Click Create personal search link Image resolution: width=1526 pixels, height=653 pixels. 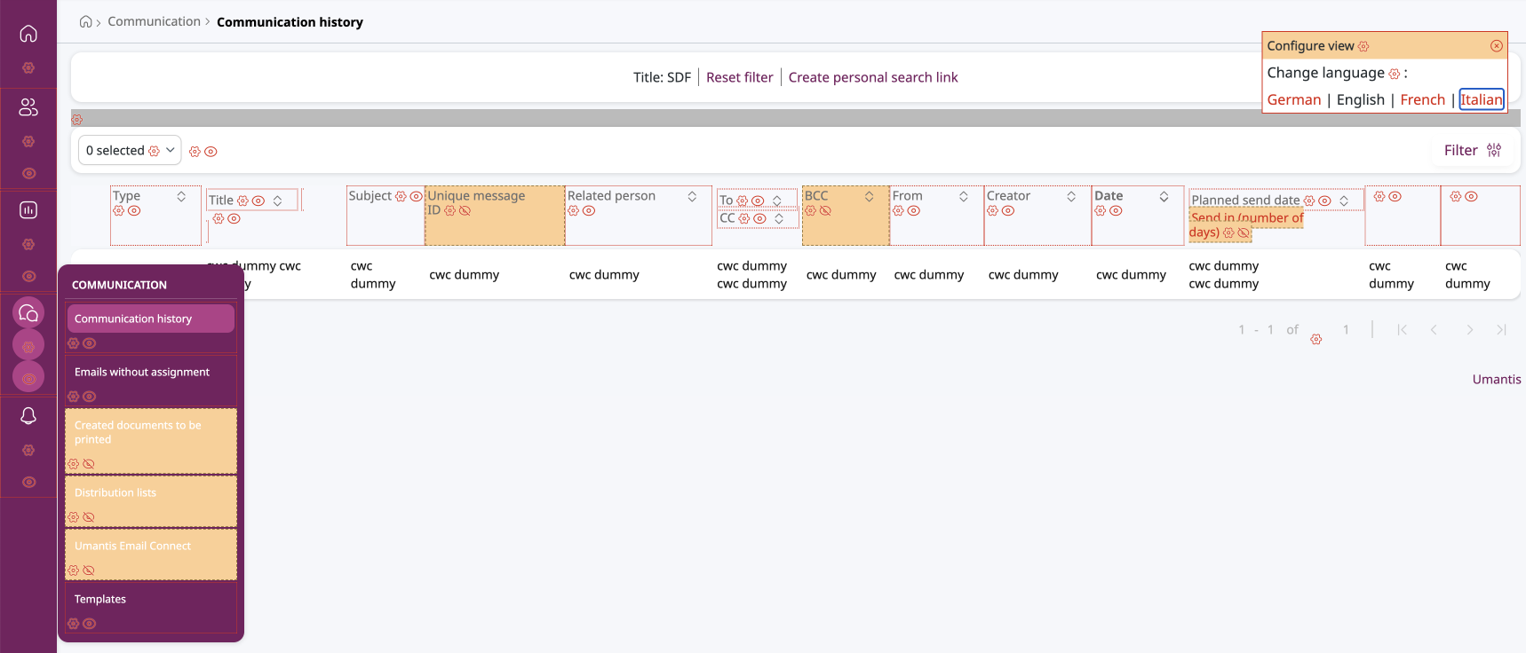coord(873,78)
